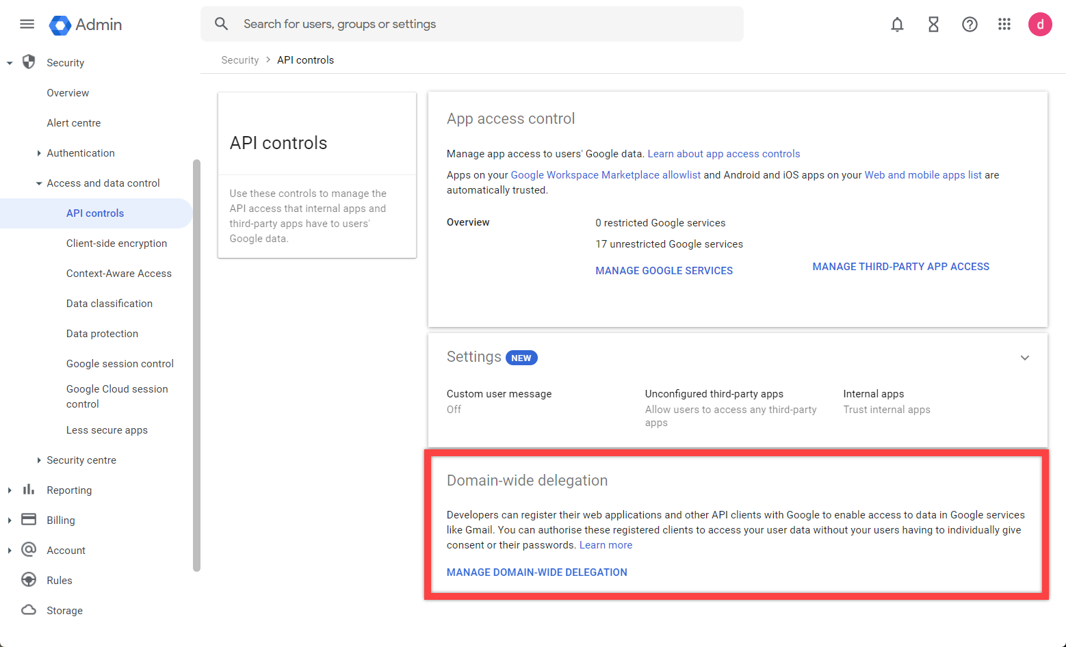Image resolution: width=1066 pixels, height=647 pixels.
Task: Expand the Settings panel chevron
Action: pos(1025,358)
